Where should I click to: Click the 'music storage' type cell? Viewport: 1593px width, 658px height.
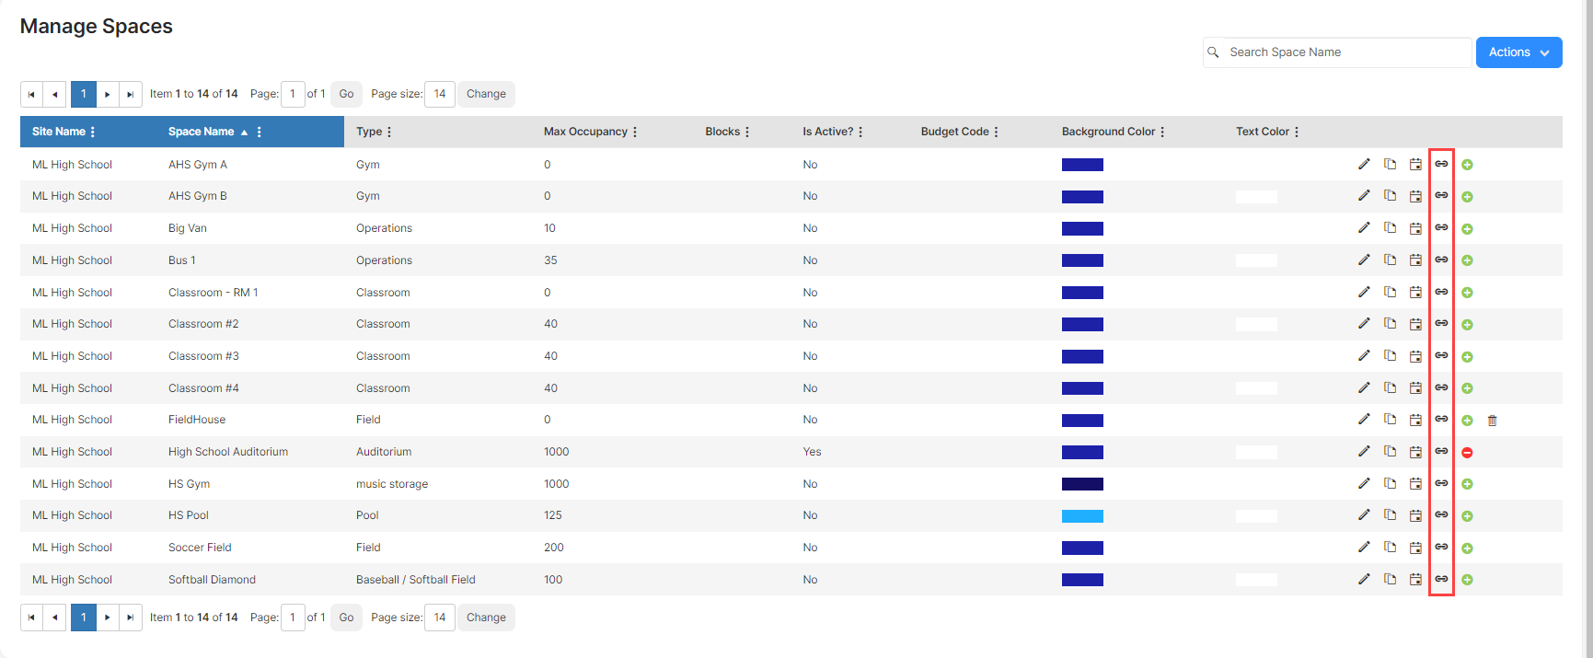392,484
